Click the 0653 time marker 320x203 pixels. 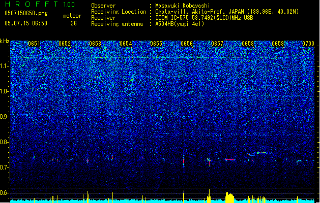pyautogui.click(x=95, y=44)
